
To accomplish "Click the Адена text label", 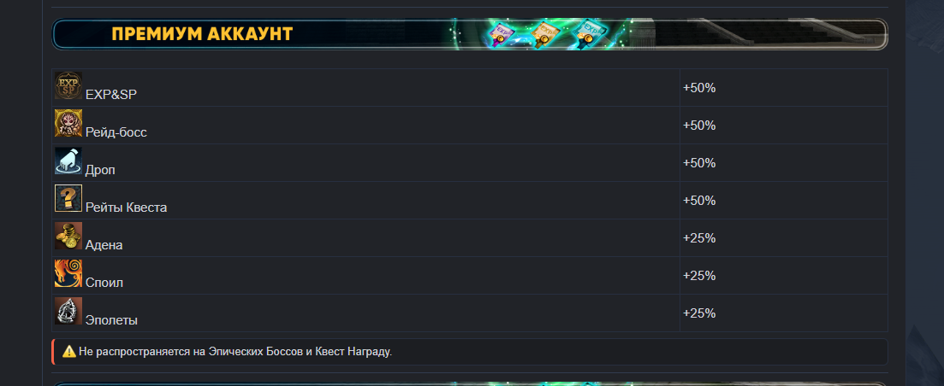I will tap(104, 246).
